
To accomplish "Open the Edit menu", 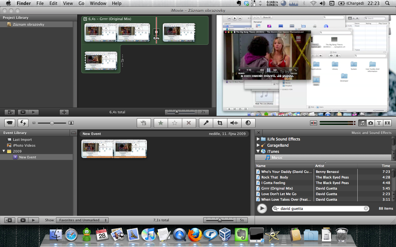I will 54,3.
